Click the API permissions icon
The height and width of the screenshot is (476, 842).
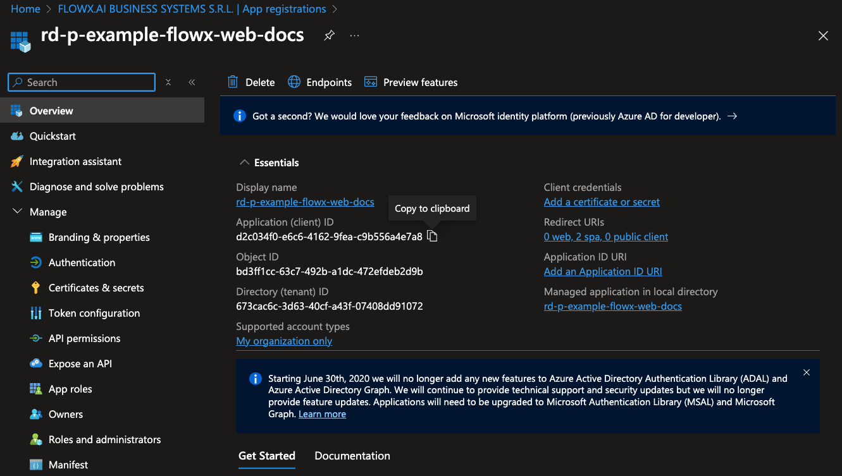(36, 338)
